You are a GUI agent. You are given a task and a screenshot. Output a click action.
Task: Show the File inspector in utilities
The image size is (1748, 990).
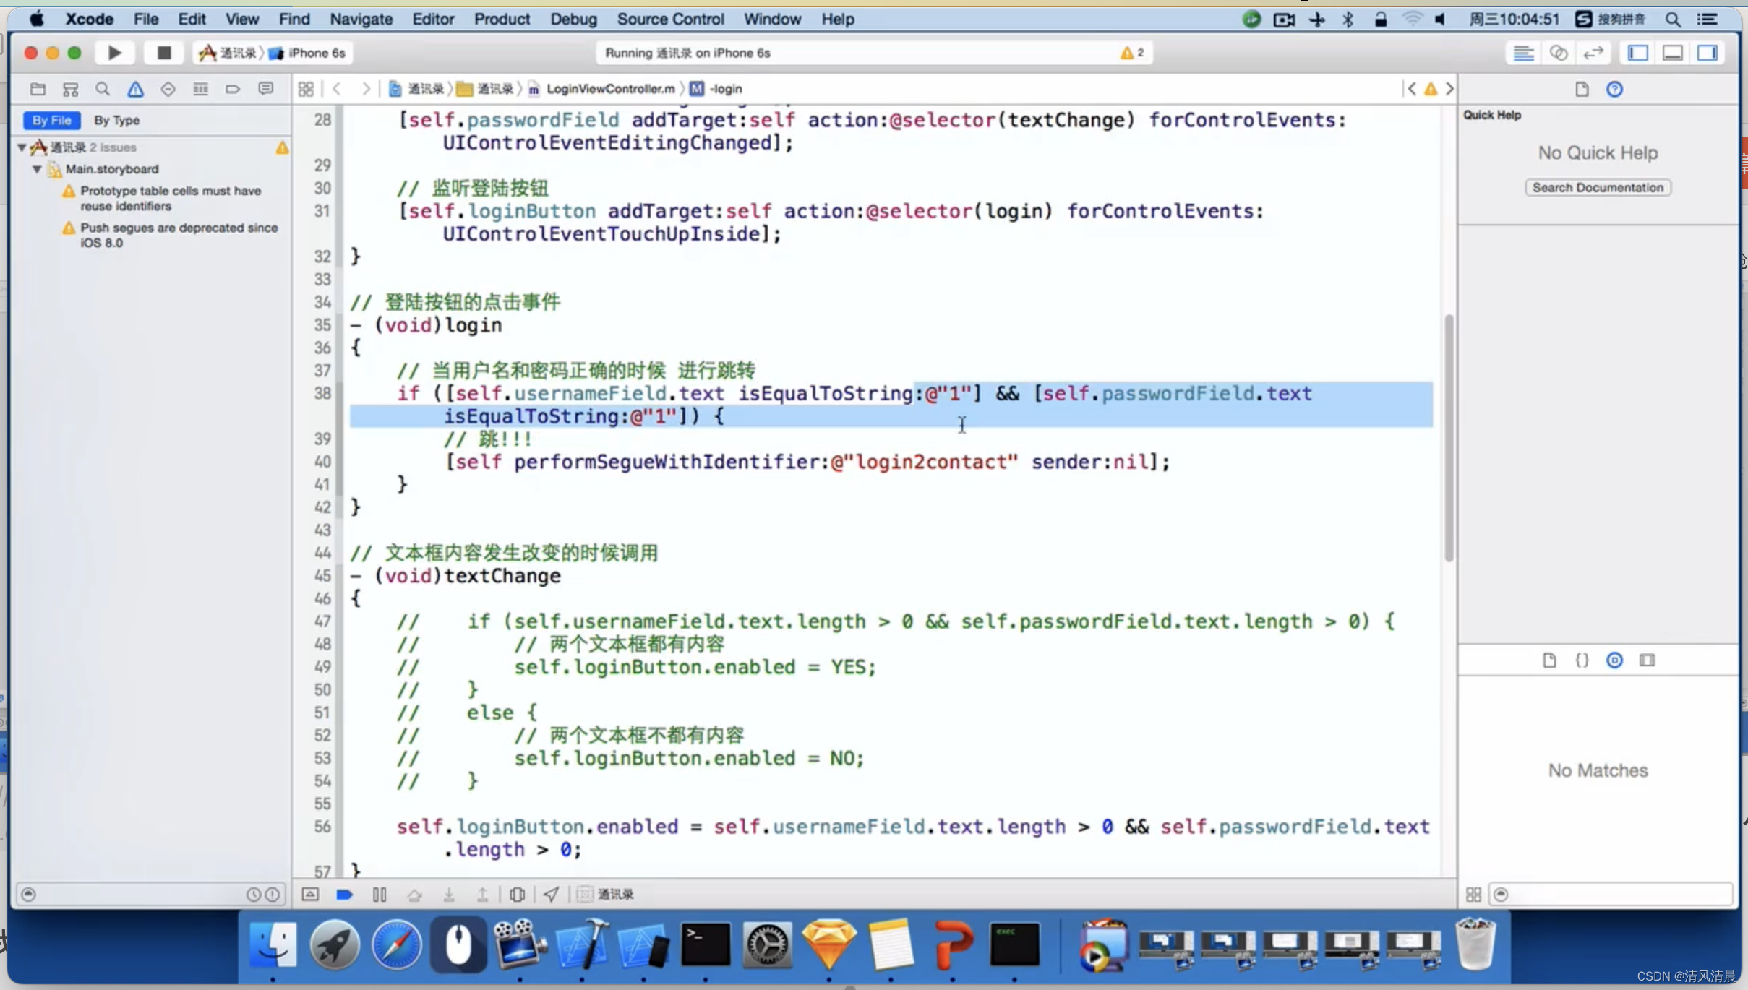1582,89
